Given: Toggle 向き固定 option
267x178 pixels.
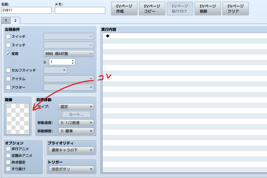Looking at the screenshot, I should (x=8, y=162).
